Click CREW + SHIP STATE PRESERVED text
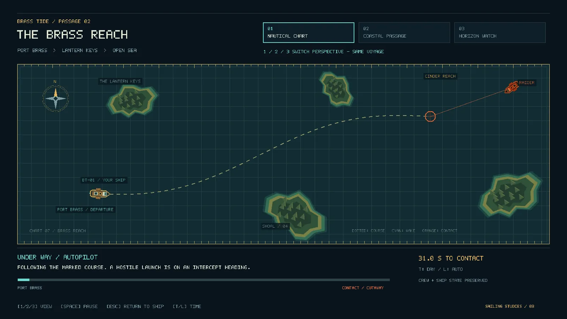This screenshot has height=319, width=567. [453, 280]
